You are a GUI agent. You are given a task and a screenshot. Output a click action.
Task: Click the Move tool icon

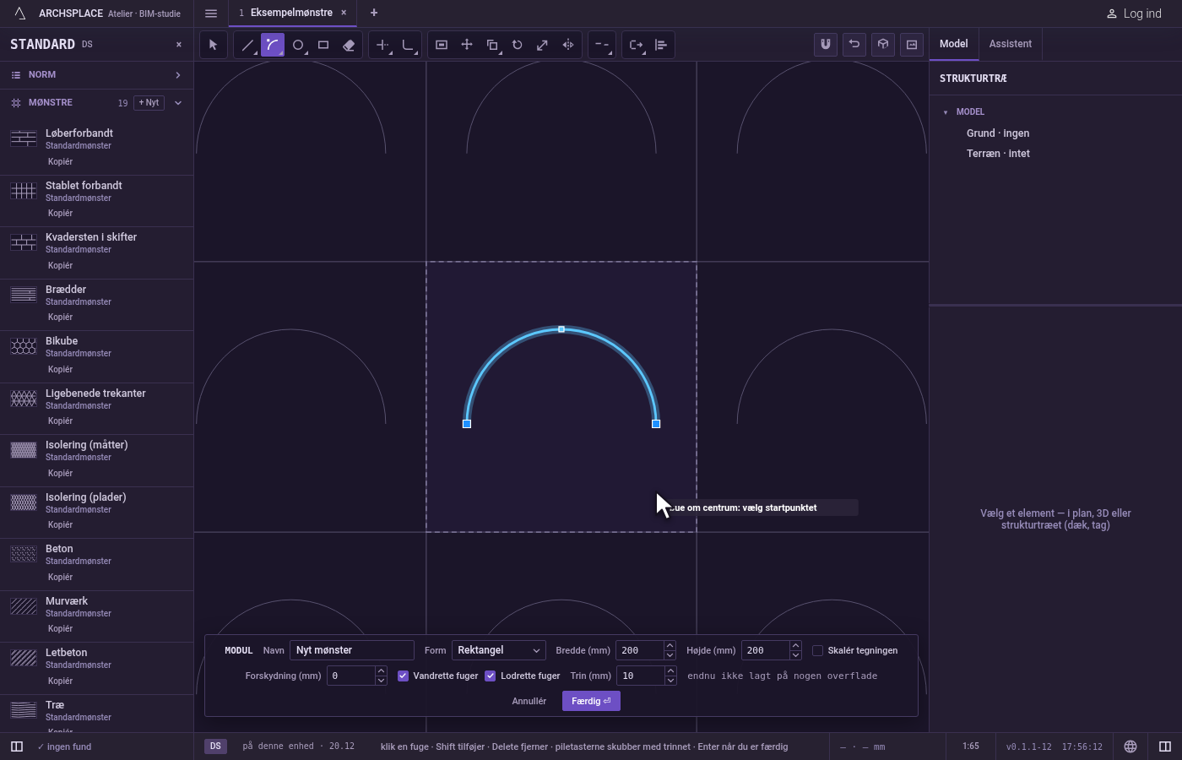pyautogui.click(x=467, y=45)
